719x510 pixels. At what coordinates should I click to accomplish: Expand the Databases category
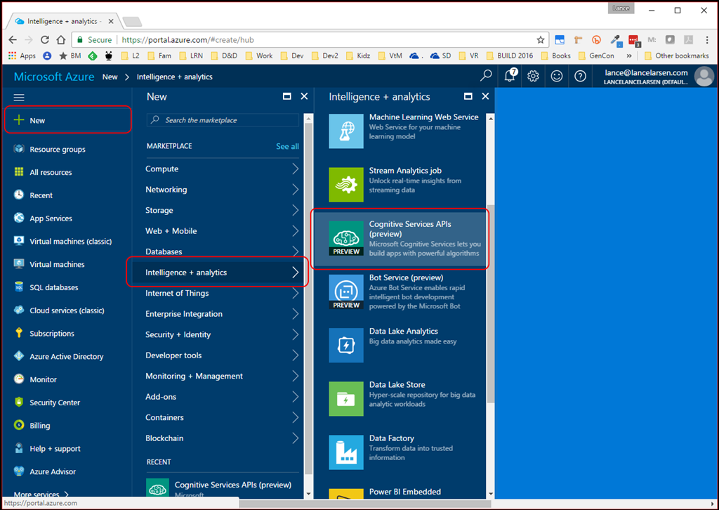click(x=222, y=251)
